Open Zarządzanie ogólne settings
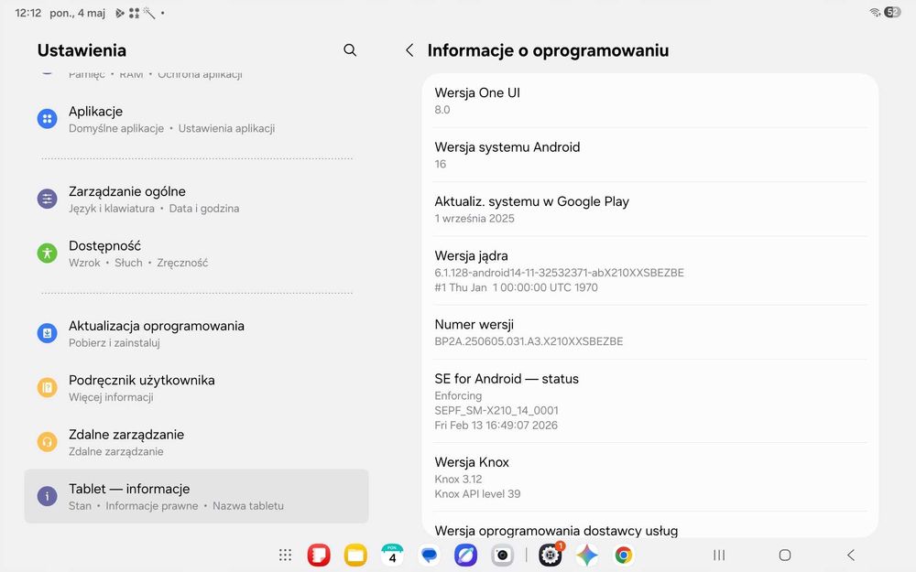Viewport: 916px width, 572px height. [196, 199]
